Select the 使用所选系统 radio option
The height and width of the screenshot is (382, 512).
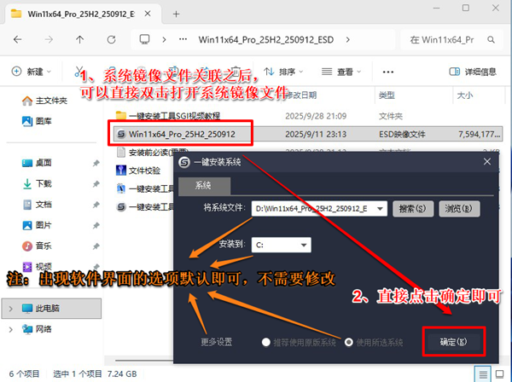[348, 341]
